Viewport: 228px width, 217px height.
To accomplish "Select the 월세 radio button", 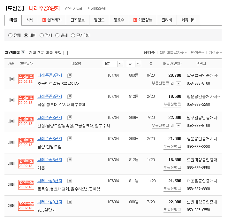I will [x=57, y=35].
